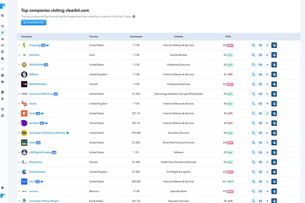Image resolution: width=305 pixels, height=203 pixels.
Task: Open Clearbit panel for Ecomtradestar row
Action: 274,172
